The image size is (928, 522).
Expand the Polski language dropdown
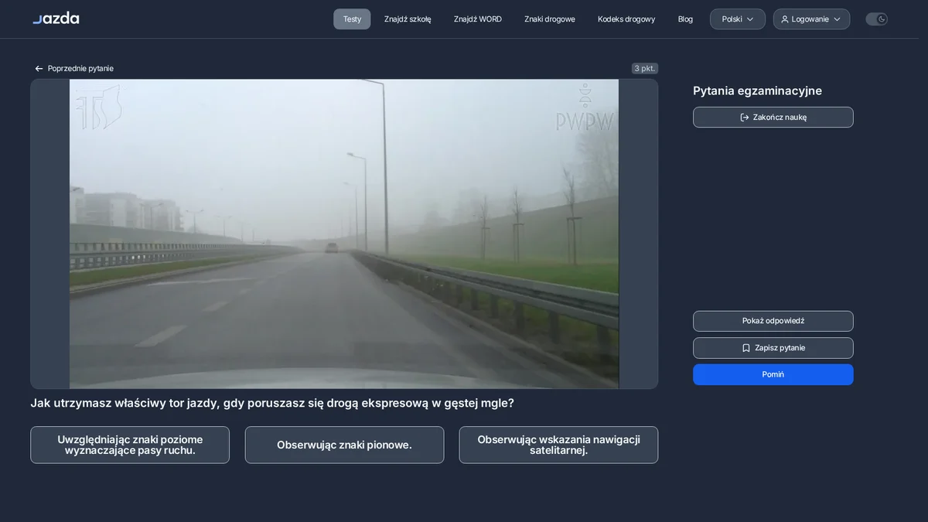pos(738,19)
